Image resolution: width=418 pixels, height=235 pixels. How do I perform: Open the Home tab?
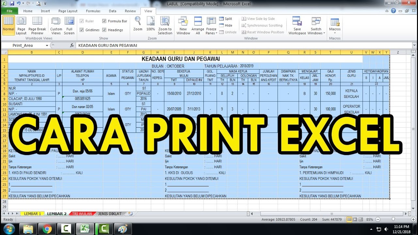click(x=28, y=11)
